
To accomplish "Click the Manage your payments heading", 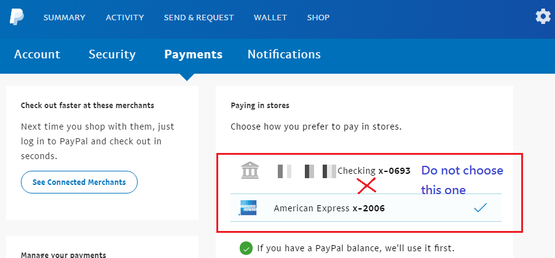I will tap(63, 254).
